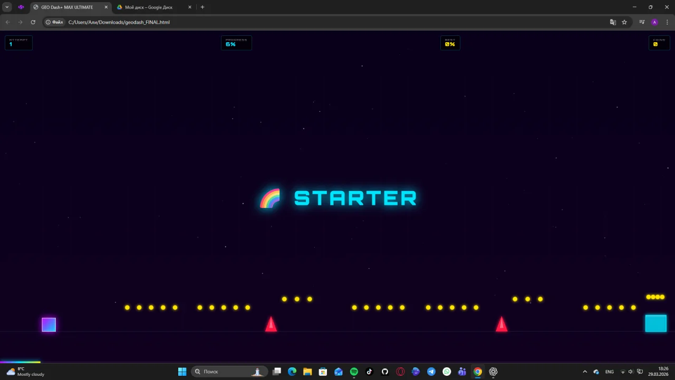Click the address bar file path
The height and width of the screenshot is (380, 675).
(x=119, y=22)
